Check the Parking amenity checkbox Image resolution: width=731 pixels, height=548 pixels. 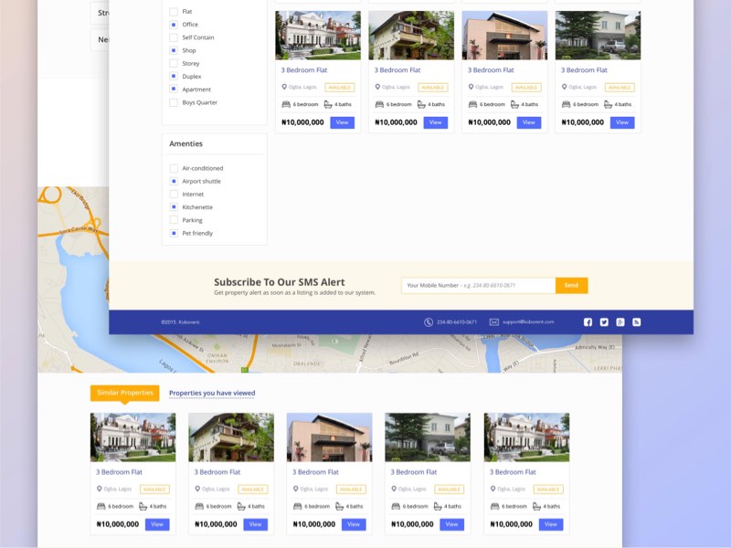tap(174, 220)
